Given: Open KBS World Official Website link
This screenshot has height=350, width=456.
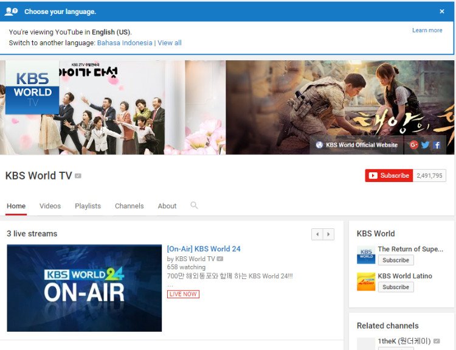Looking at the screenshot, I should 362,145.
